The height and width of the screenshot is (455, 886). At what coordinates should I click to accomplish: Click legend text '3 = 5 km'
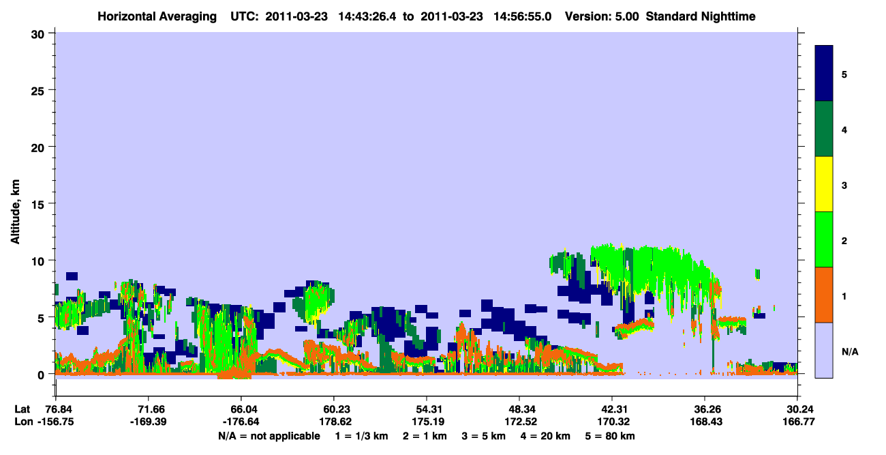(484, 436)
